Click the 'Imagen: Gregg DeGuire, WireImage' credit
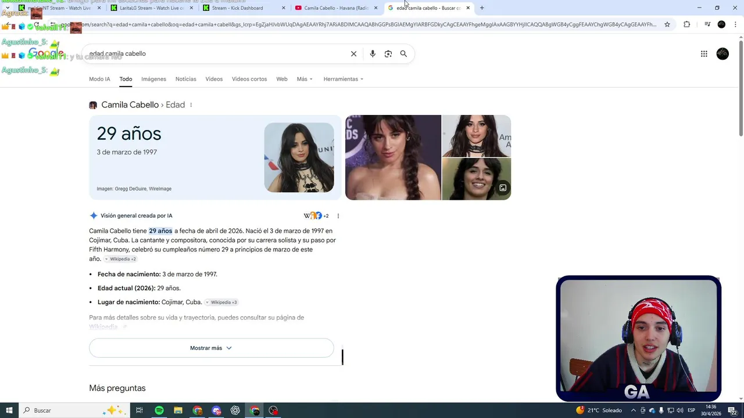The height and width of the screenshot is (418, 744). [x=134, y=189]
